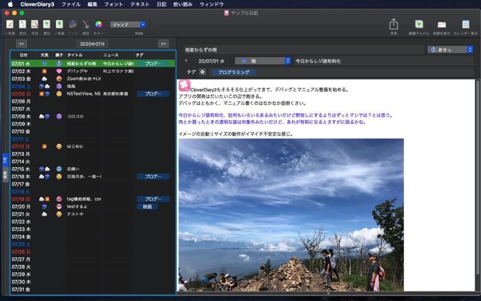Click rain weather icon on 07/20
Image resolution: width=481 pixels, height=301 pixels.
click(44, 206)
